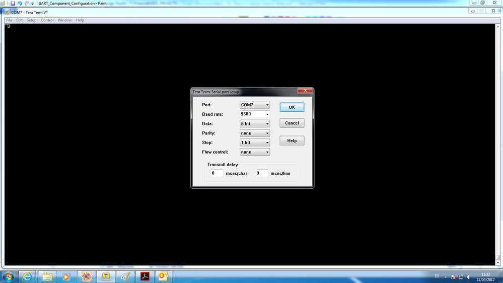The image size is (503, 283).
Task: Open the volume speaker tray icon
Action: point(469,277)
